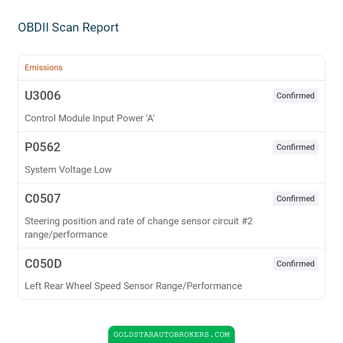Select the System Voltage Low description
This screenshot has width=343, height=343.
click(x=68, y=169)
